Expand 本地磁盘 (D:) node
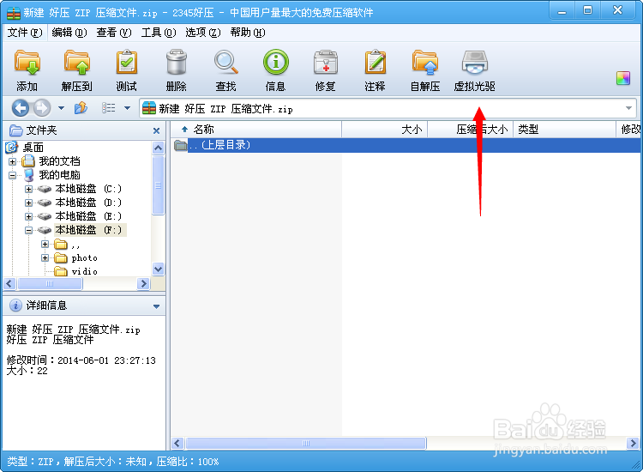 (28, 203)
